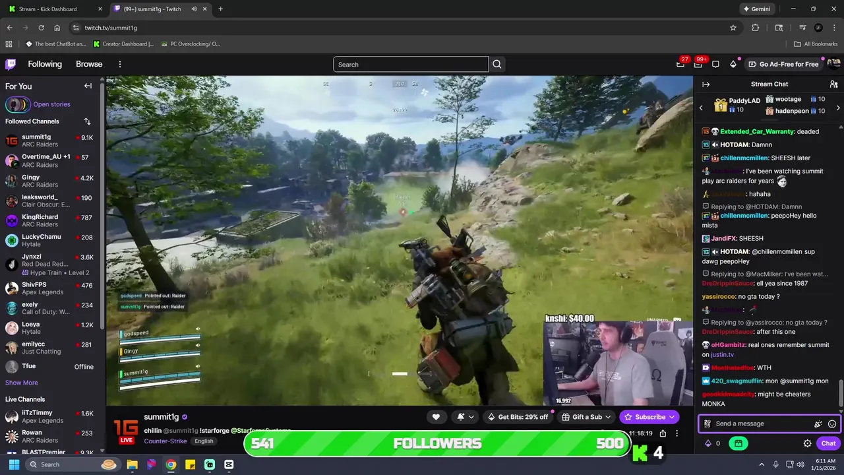
Task: Open the Twitch home logo
Action: (11, 64)
